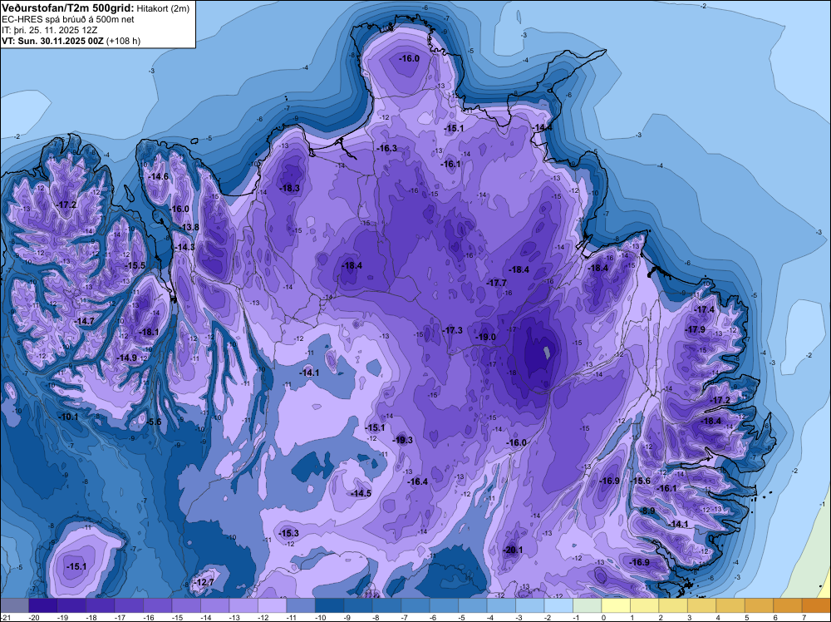Select the -14.9 temperature label
The width and height of the screenshot is (831, 622).
(127, 358)
